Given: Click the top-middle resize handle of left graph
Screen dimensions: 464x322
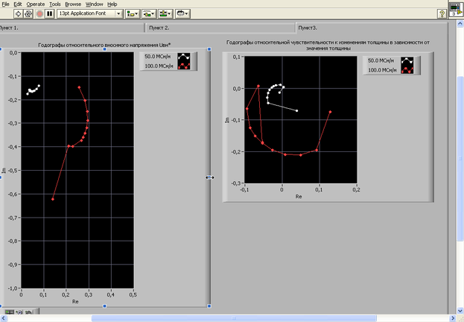Looking at the screenshot, I should coord(104,49).
